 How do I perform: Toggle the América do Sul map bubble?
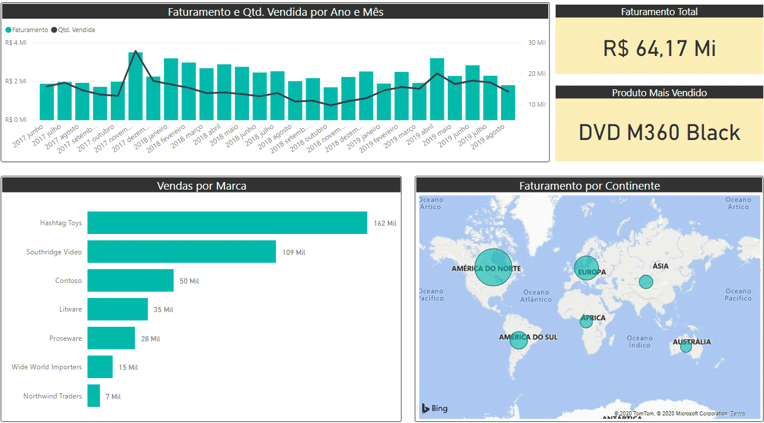pyautogui.click(x=518, y=340)
